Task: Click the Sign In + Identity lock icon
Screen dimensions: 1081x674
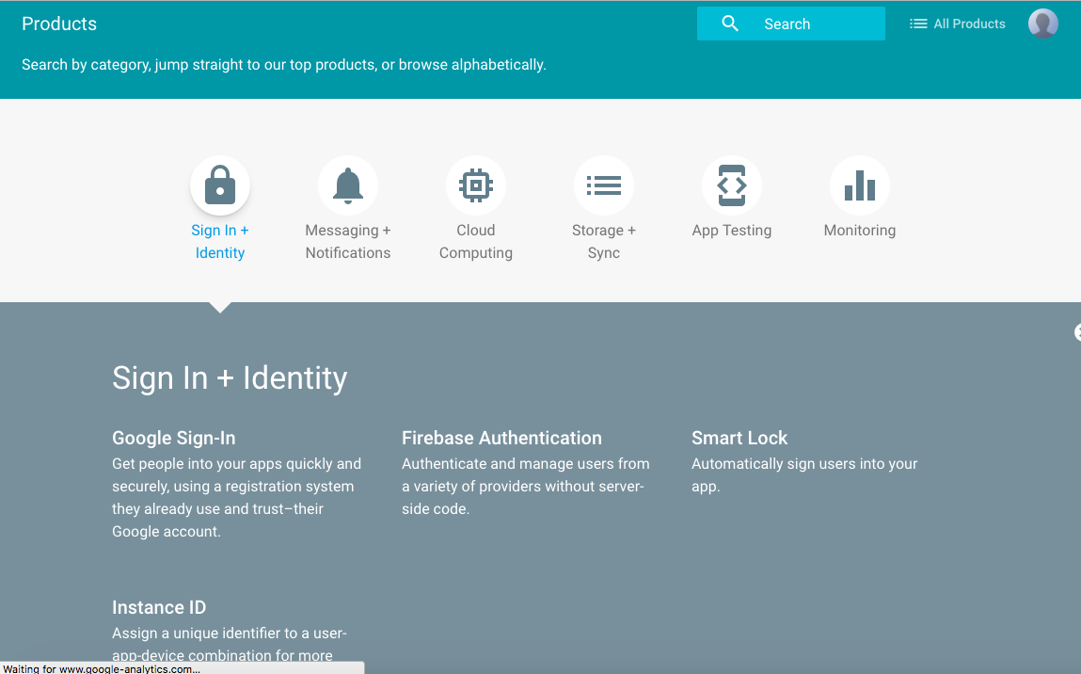Action: pyautogui.click(x=220, y=185)
